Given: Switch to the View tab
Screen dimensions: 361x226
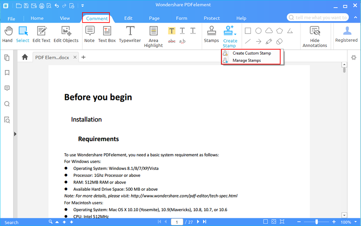Looking at the screenshot, I should point(65,18).
